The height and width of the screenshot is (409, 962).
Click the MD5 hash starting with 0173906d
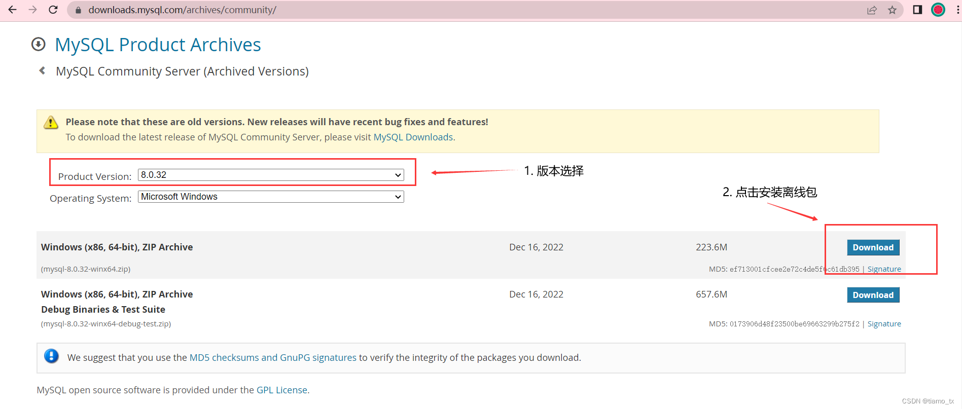pos(794,324)
